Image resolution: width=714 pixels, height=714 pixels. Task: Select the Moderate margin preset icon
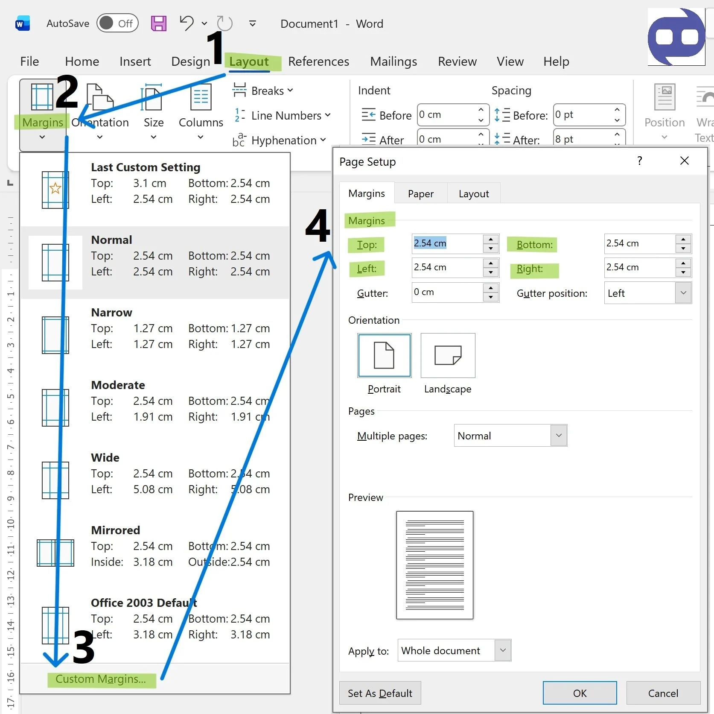click(55, 408)
